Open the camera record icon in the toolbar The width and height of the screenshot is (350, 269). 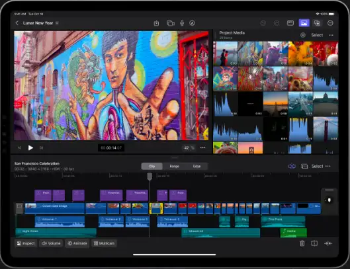pos(171,23)
